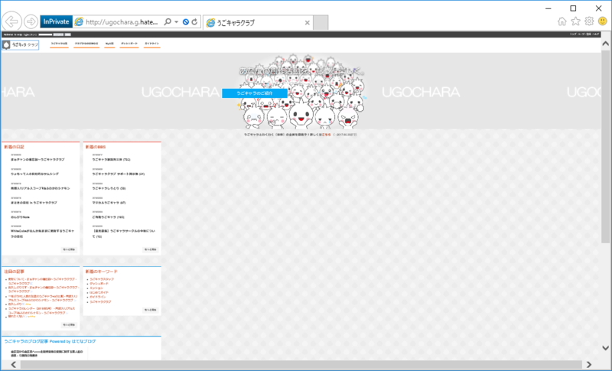
Task: Click the うごキャラクラブ site logo
Action: pyautogui.click(x=21, y=45)
